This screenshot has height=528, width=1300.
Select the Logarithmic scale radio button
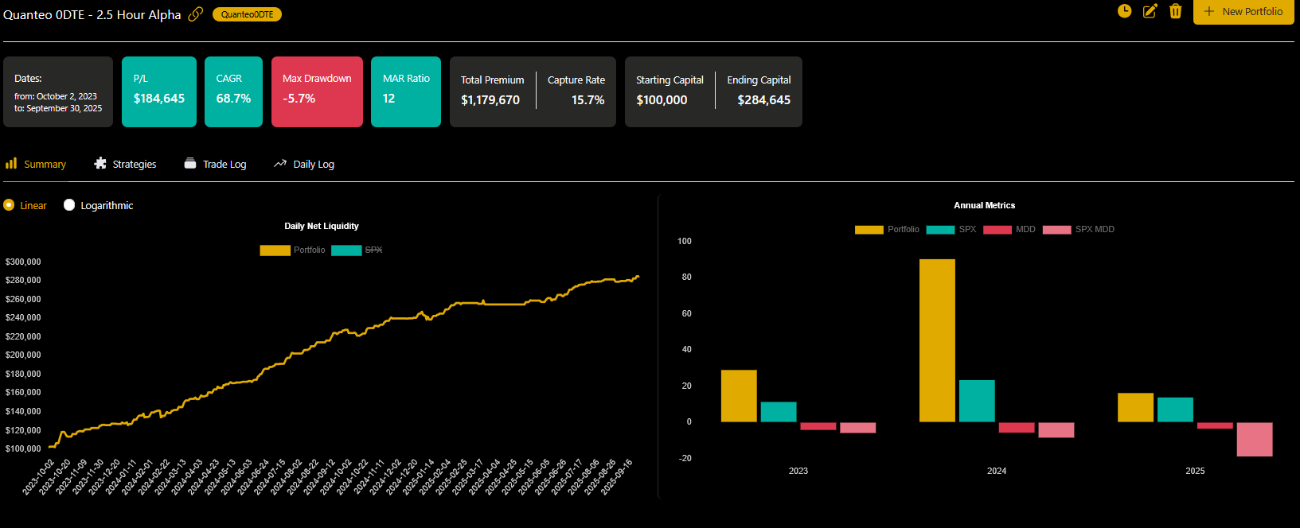tap(69, 205)
